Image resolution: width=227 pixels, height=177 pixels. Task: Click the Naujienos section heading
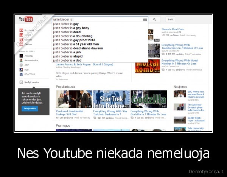(x=180, y=87)
